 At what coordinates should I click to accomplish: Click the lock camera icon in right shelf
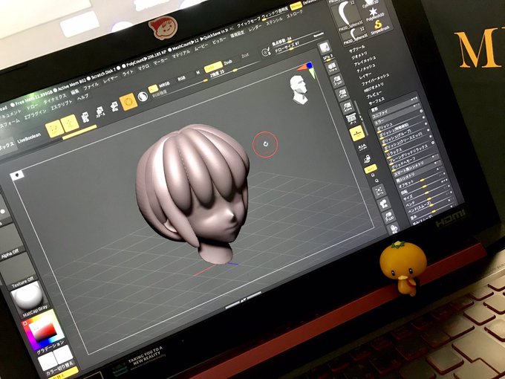click(367, 159)
